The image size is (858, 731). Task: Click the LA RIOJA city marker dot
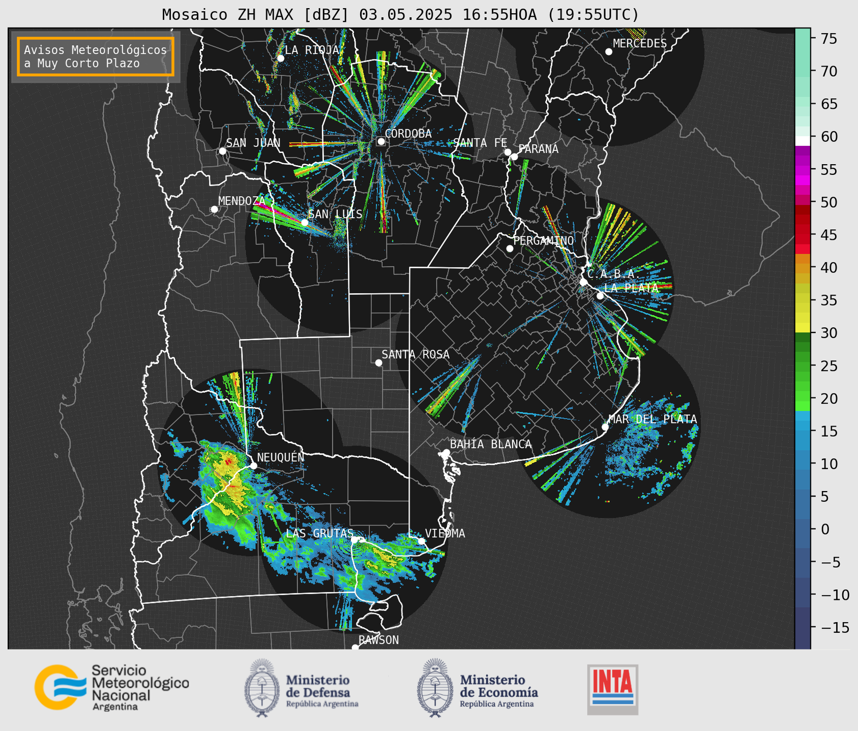281,58
